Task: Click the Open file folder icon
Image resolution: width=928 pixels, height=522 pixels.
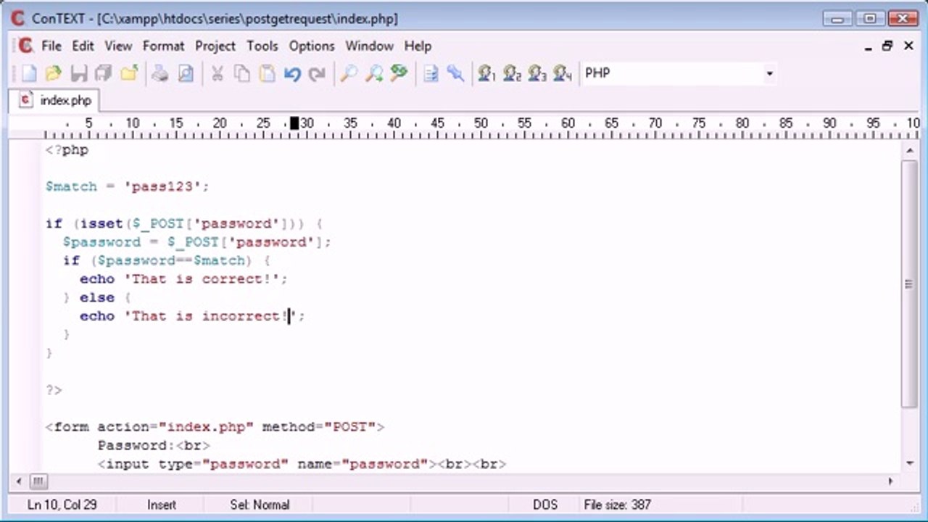Action: pos(53,73)
